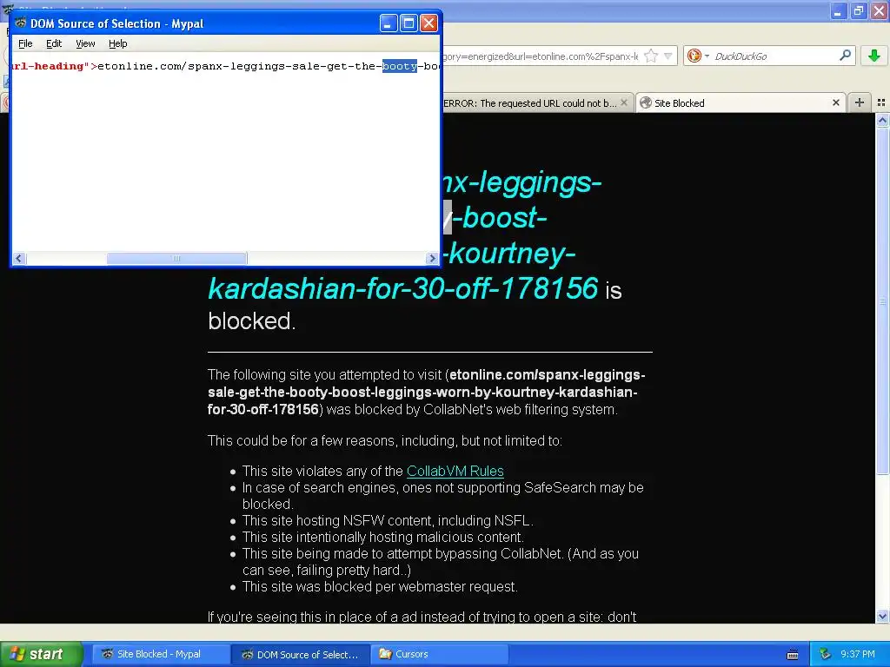Image resolution: width=890 pixels, height=667 pixels.
Task: Click 'This site hosting NSFW content' bullet text
Action: (388, 521)
